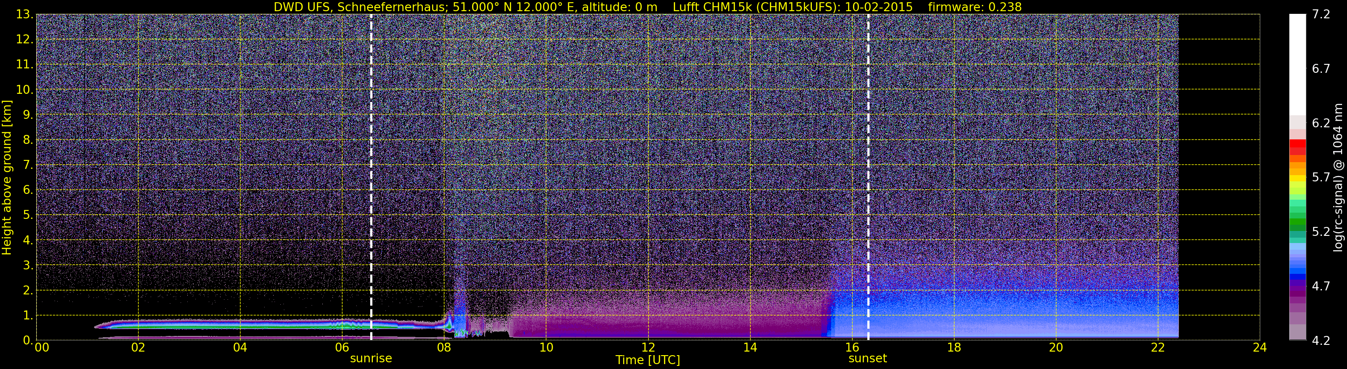
Task: Click the time axis tick label 08
Action: pyautogui.click(x=444, y=348)
